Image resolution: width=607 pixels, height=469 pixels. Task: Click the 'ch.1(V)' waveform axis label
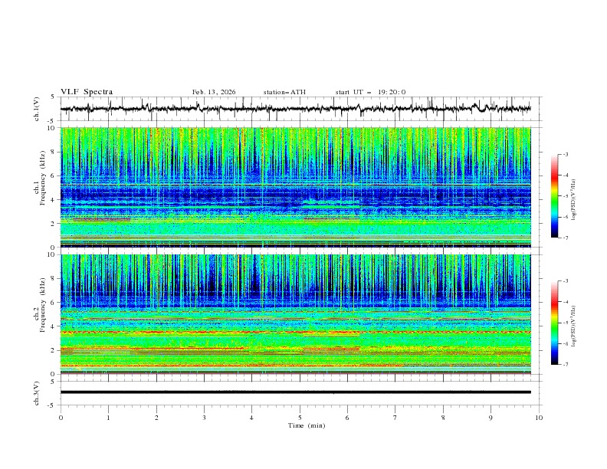(x=37, y=109)
